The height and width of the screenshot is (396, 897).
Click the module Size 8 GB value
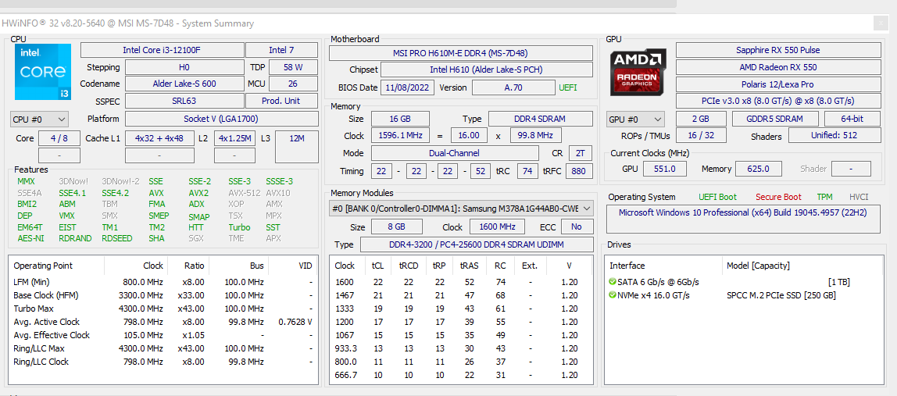(x=396, y=227)
